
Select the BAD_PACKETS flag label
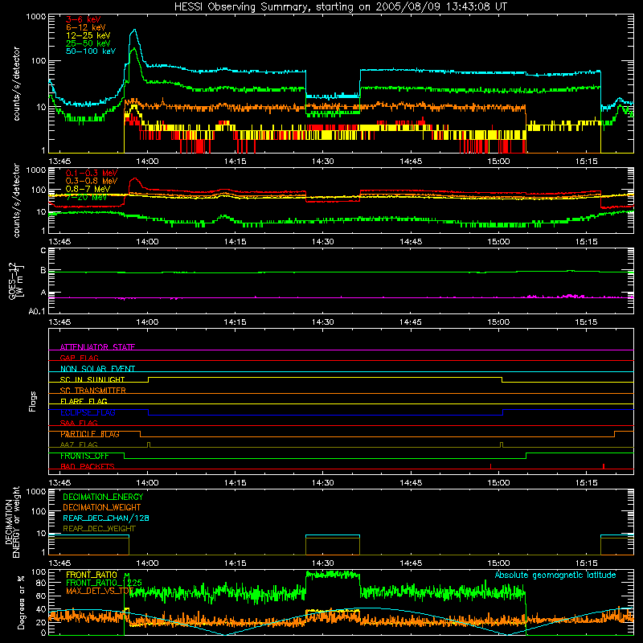[x=88, y=466]
